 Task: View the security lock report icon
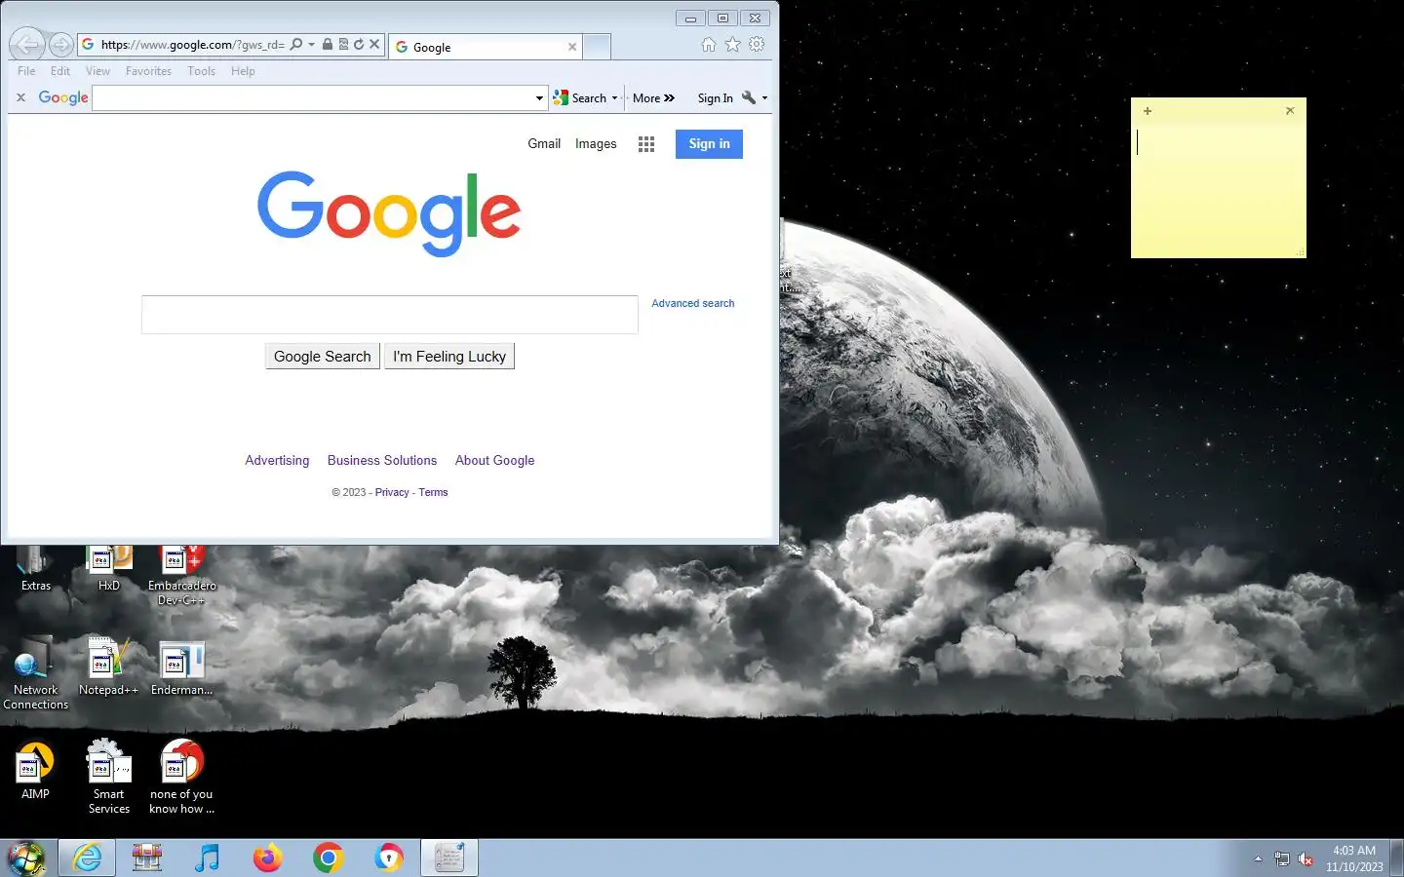click(328, 44)
